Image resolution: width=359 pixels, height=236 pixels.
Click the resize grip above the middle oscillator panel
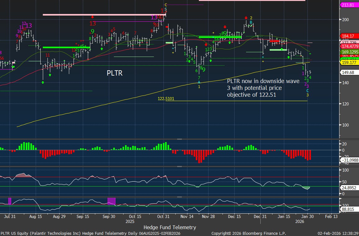coord(179,166)
